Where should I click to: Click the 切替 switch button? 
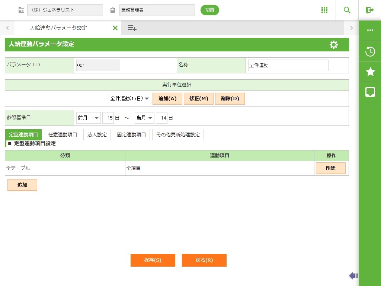coord(210,10)
